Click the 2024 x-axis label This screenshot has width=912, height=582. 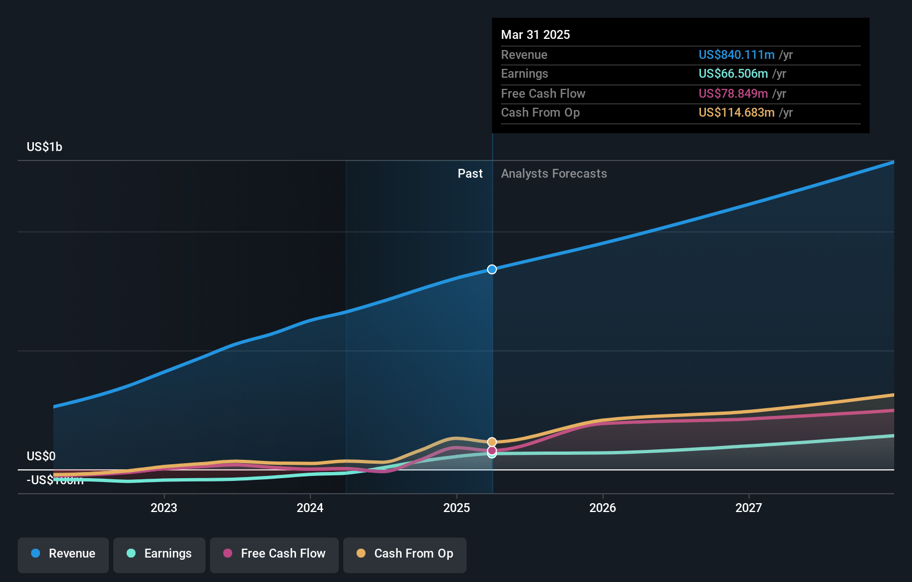(x=310, y=508)
